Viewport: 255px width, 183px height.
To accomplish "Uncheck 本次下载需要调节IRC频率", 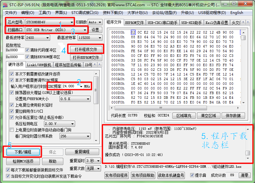I will pyautogui.click(x=12, y=80).
